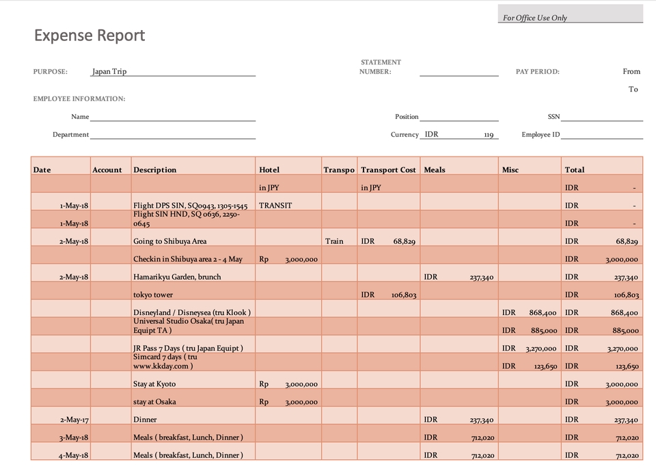Click the Statement Number blank field
The width and height of the screenshot is (656, 473).
tap(459, 71)
